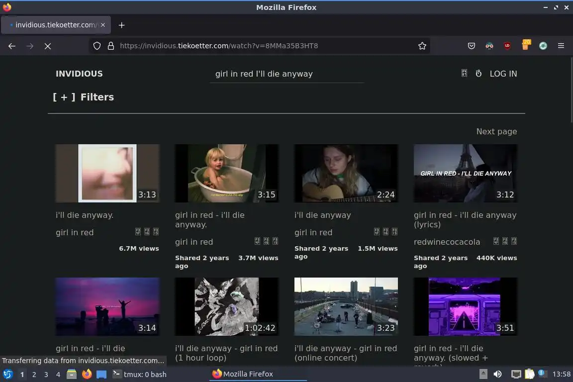573x382 pixels.
Task: Focus the search box with 'girl in red I'll die anyway'
Action: (287, 74)
